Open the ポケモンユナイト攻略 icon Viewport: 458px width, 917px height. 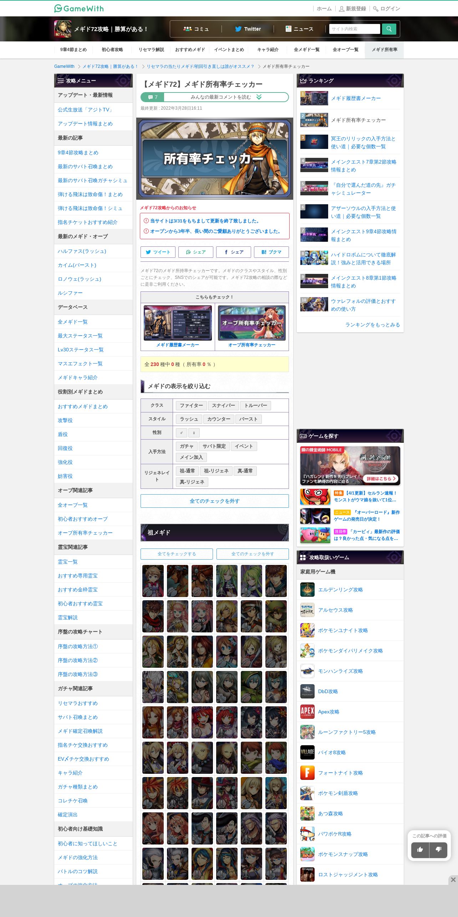click(x=307, y=630)
